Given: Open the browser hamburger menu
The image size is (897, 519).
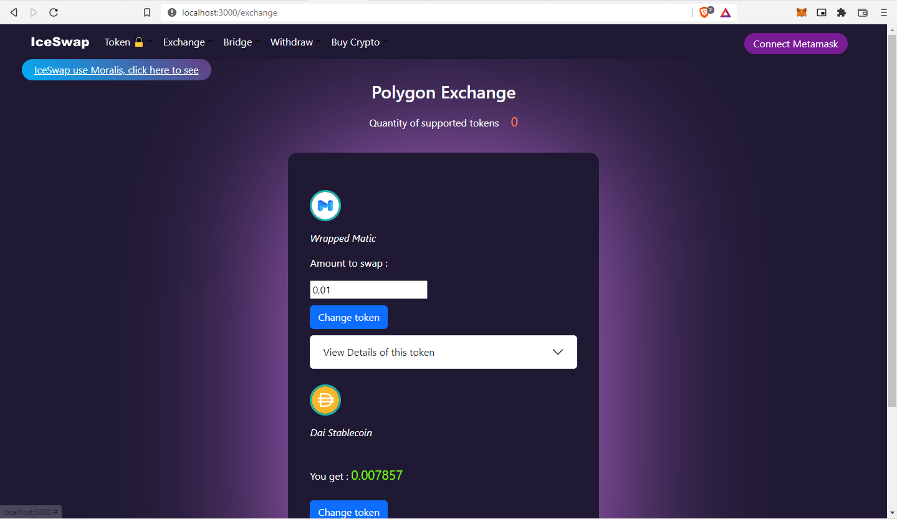Looking at the screenshot, I should (x=883, y=12).
